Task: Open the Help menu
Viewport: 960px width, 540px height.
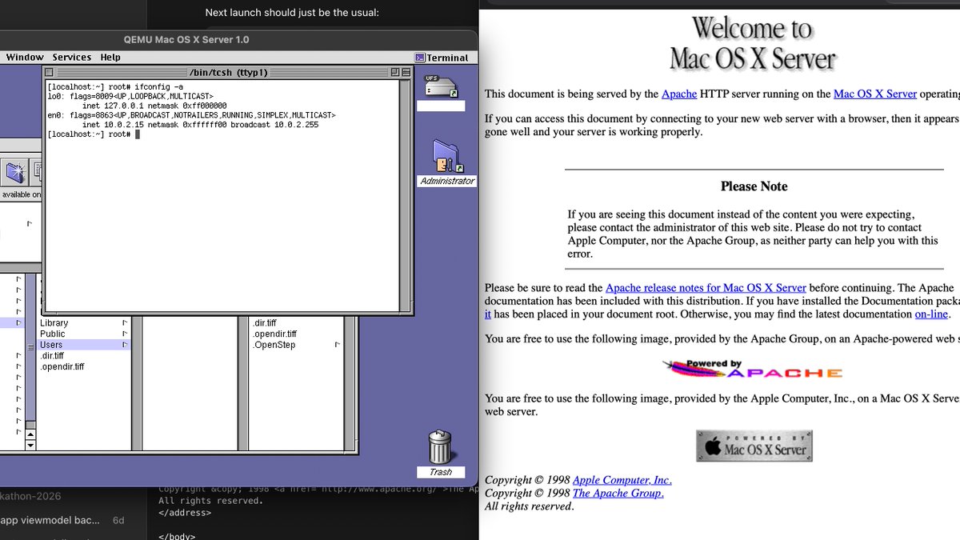Action: [110, 58]
